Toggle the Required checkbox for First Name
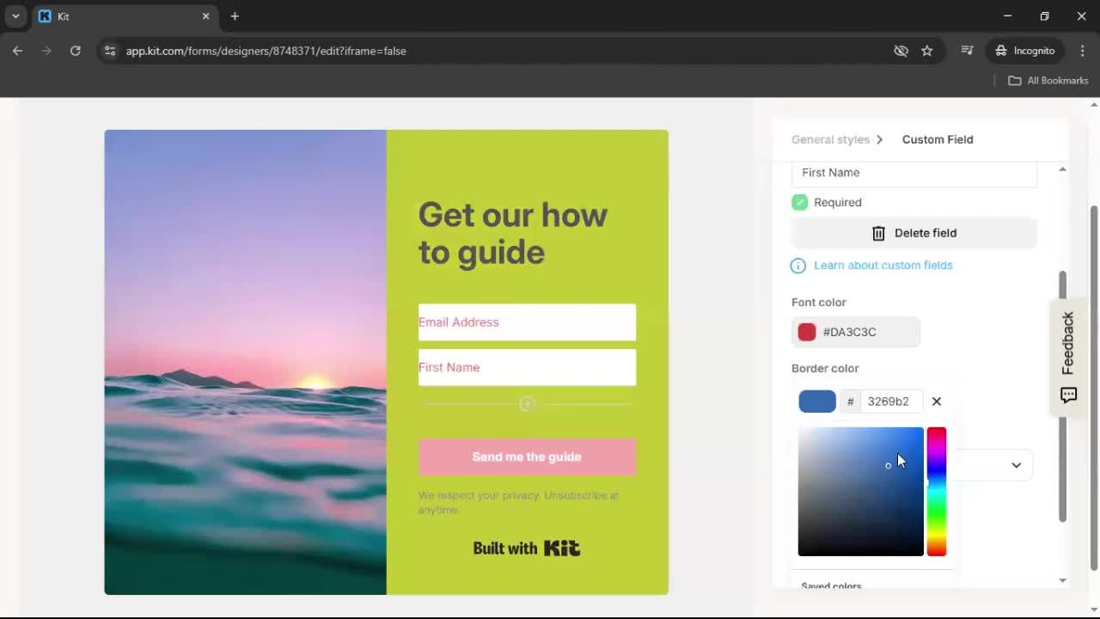The image size is (1100, 619). (799, 202)
